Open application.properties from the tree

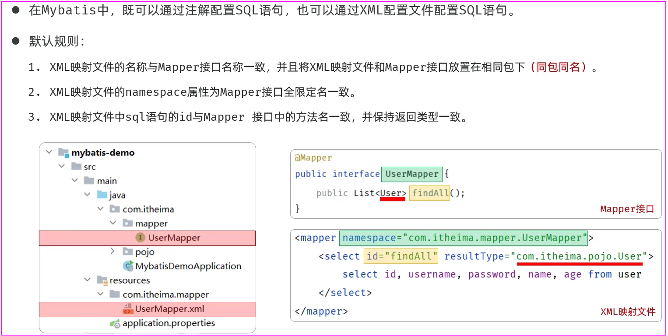point(169,323)
